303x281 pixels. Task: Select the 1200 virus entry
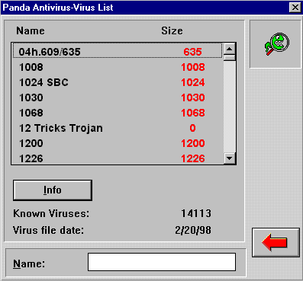[118, 143]
